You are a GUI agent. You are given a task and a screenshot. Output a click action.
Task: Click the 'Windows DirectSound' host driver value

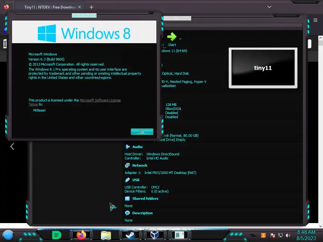tap(163, 154)
